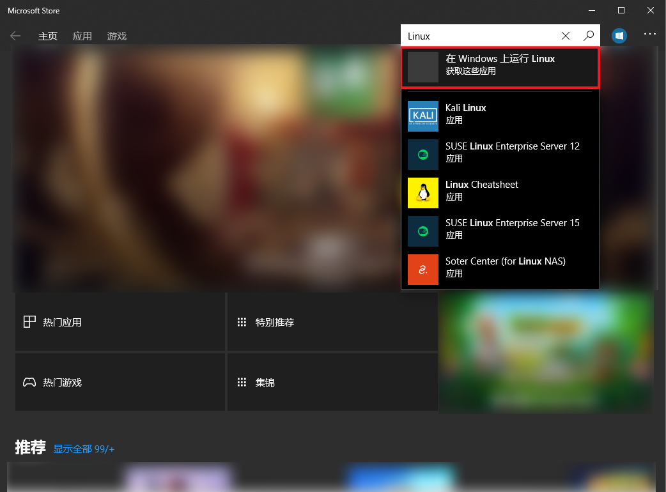Switch to the 游戏 tab
The height and width of the screenshot is (492, 666).
coord(117,36)
